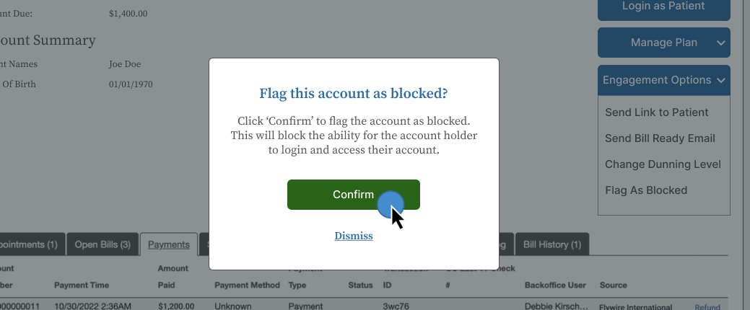Click the Refund link for payment row
The height and width of the screenshot is (310, 750).
click(707, 306)
